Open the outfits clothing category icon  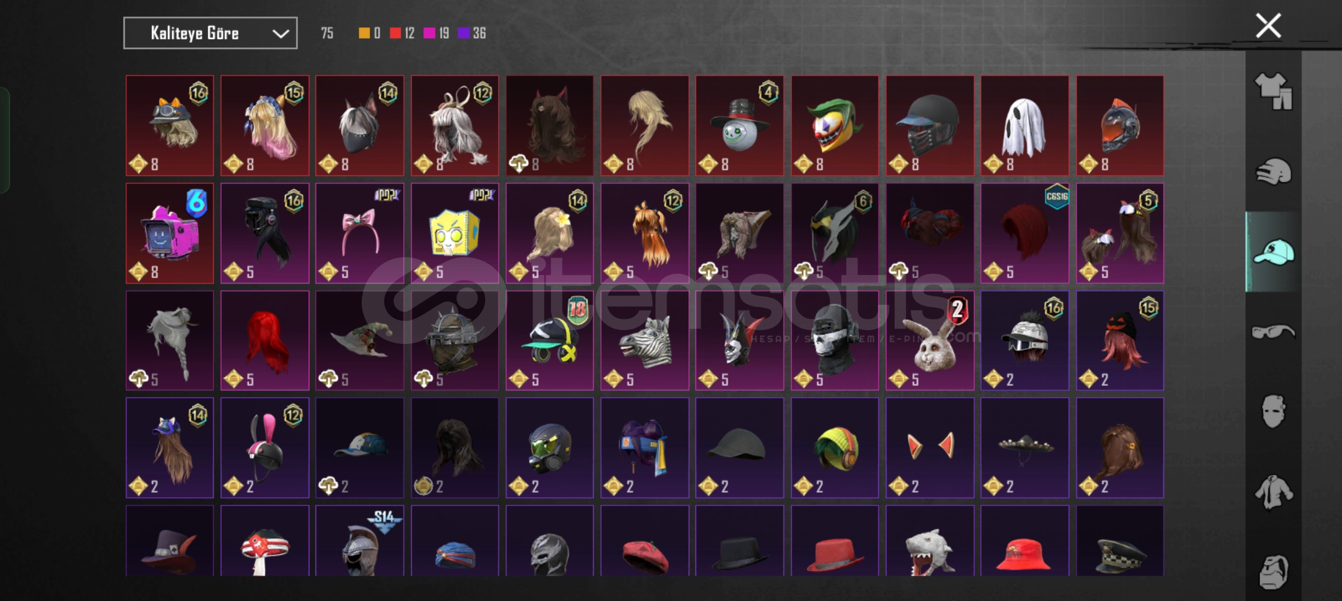click(x=1273, y=91)
